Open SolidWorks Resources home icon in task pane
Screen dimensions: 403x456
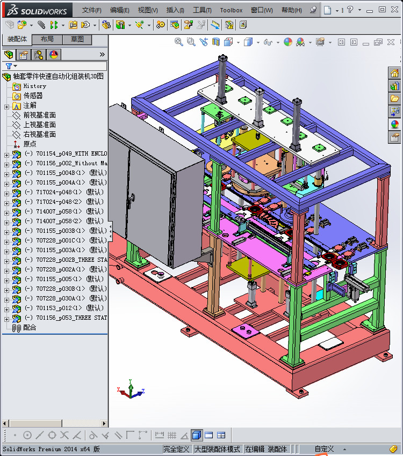pyautogui.click(x=394, y=73)
